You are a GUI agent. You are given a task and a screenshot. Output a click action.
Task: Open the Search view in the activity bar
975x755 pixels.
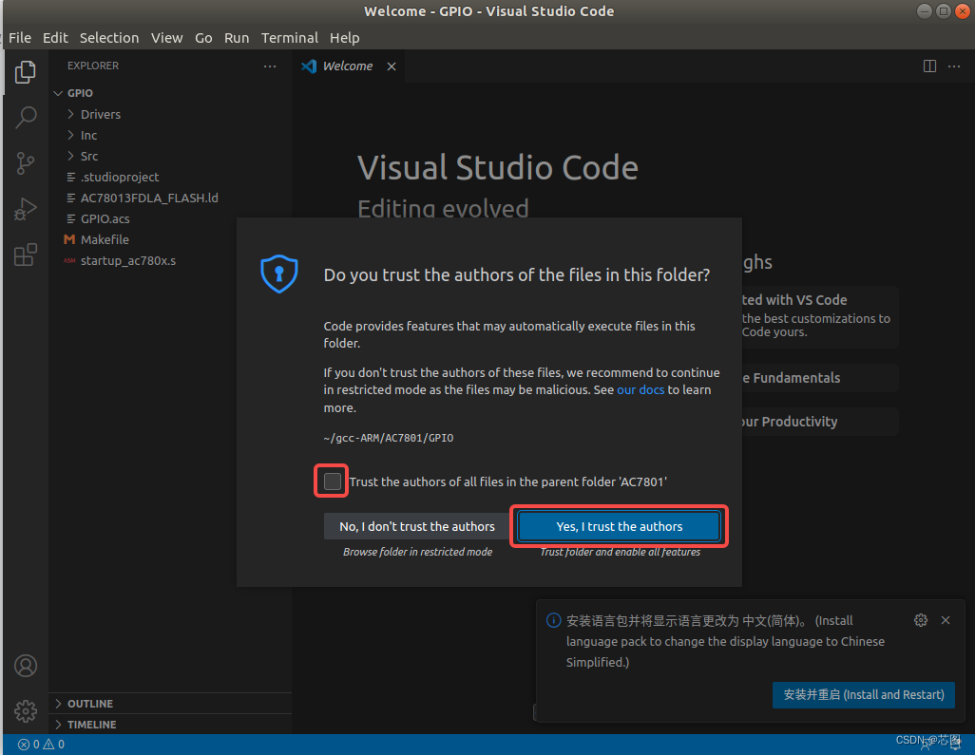25,117
